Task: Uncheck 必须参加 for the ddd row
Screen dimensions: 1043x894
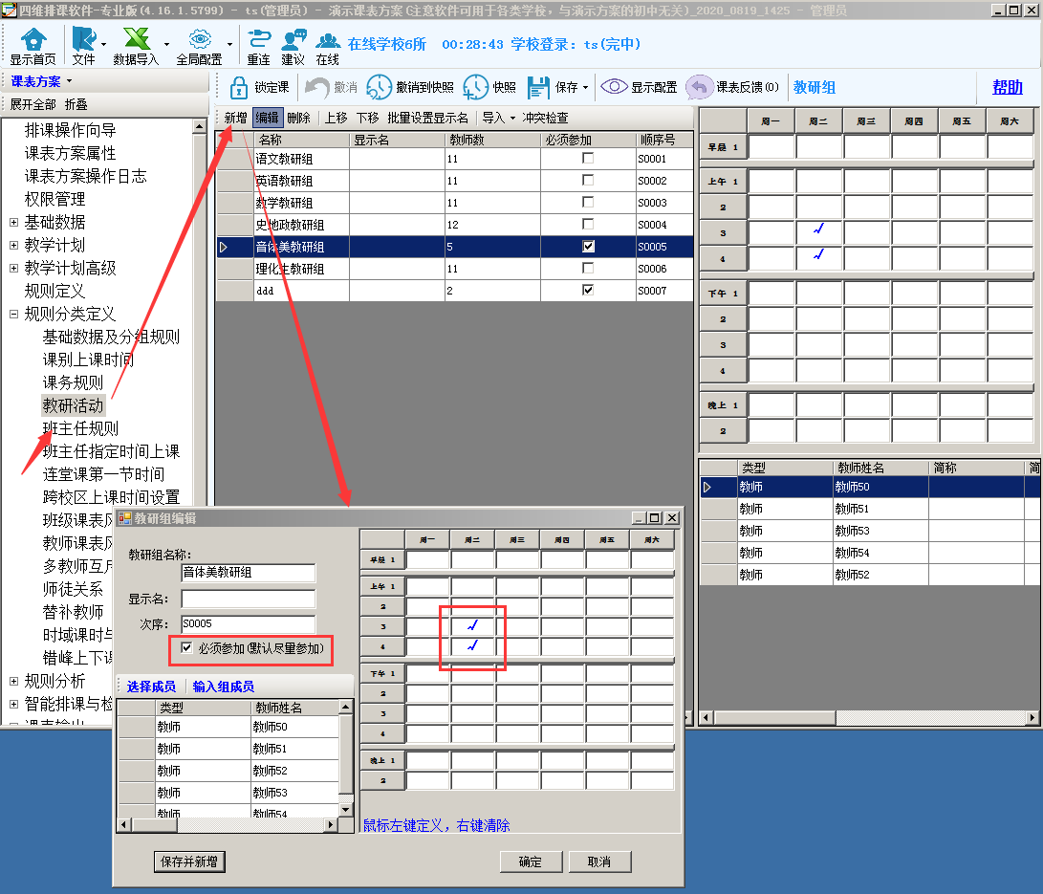Action: pyautogui.click(x=588, y=291)
